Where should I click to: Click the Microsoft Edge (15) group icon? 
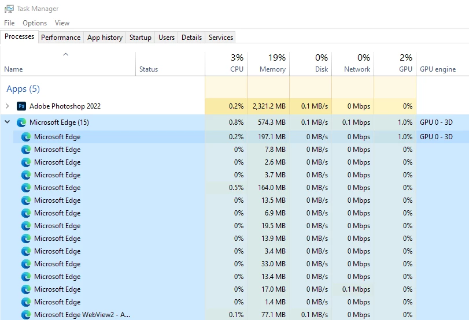[x=21, y=122]
